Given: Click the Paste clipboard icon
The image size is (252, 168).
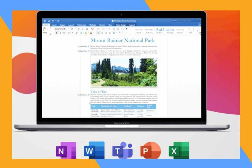Looking at the screenshot, I should click(45, 29).
